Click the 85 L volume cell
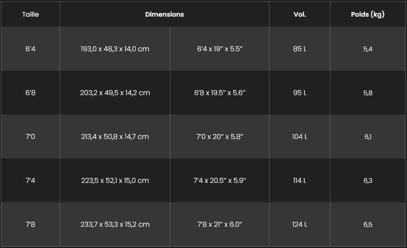Viewport: 407px width, 248px height. tap(299, 49)
